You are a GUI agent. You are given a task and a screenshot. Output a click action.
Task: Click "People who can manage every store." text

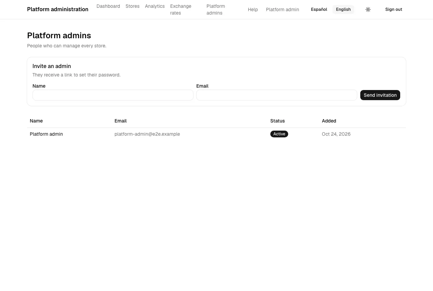(67, 46)
